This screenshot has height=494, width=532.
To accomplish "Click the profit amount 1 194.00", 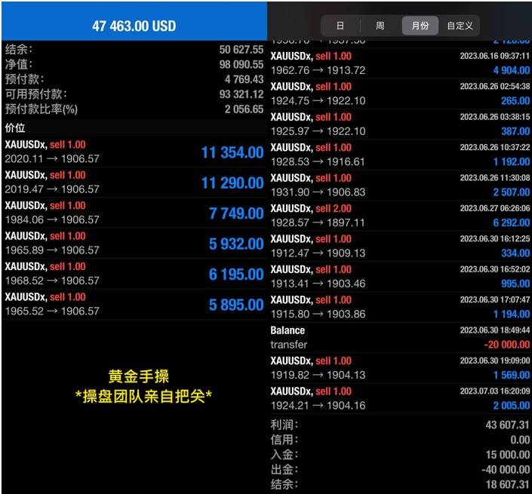I will click(x=512, y=315).
